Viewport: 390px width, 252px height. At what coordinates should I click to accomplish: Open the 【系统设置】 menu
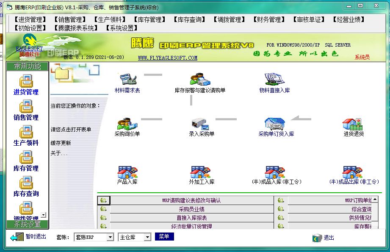coord(122,28)
